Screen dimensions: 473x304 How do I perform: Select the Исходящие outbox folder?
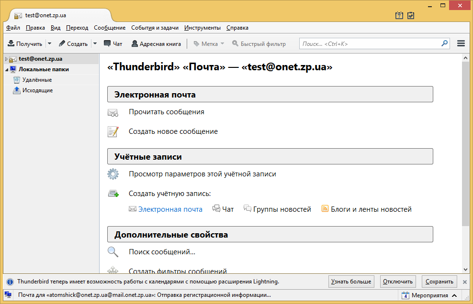(x=37, y=90)
